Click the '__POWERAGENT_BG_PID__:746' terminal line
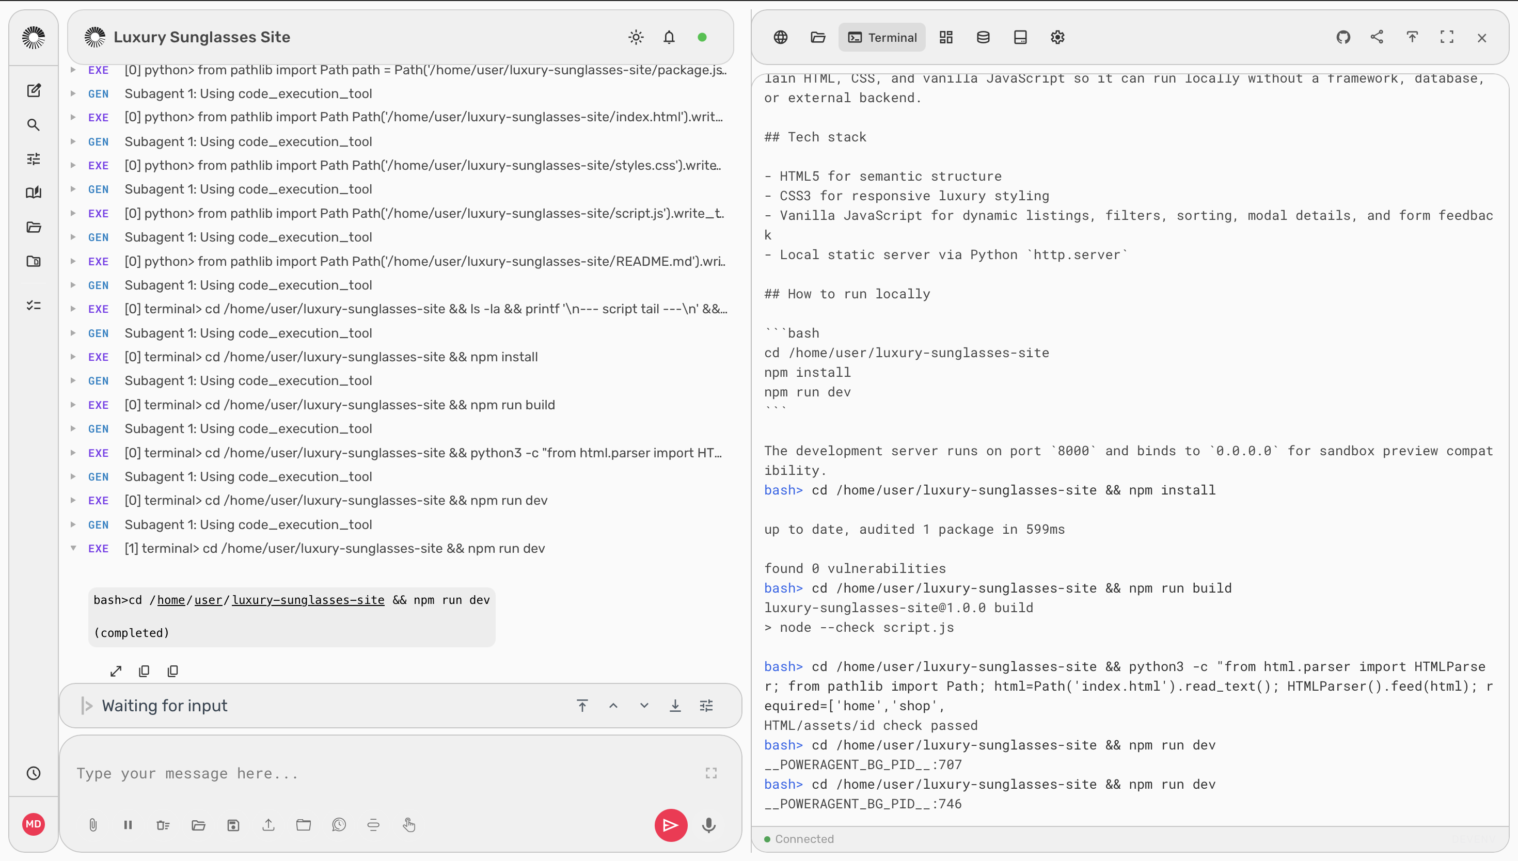Image resolution: width=1518 pixels, height=861 pixels. pyautogui.click(x=863, y=804)
